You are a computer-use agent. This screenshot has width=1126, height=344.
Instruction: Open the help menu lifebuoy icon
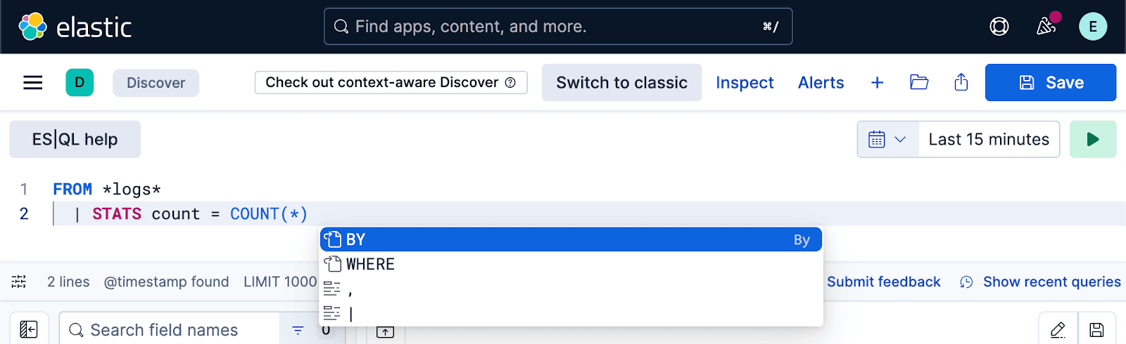(x=999, y=27)
